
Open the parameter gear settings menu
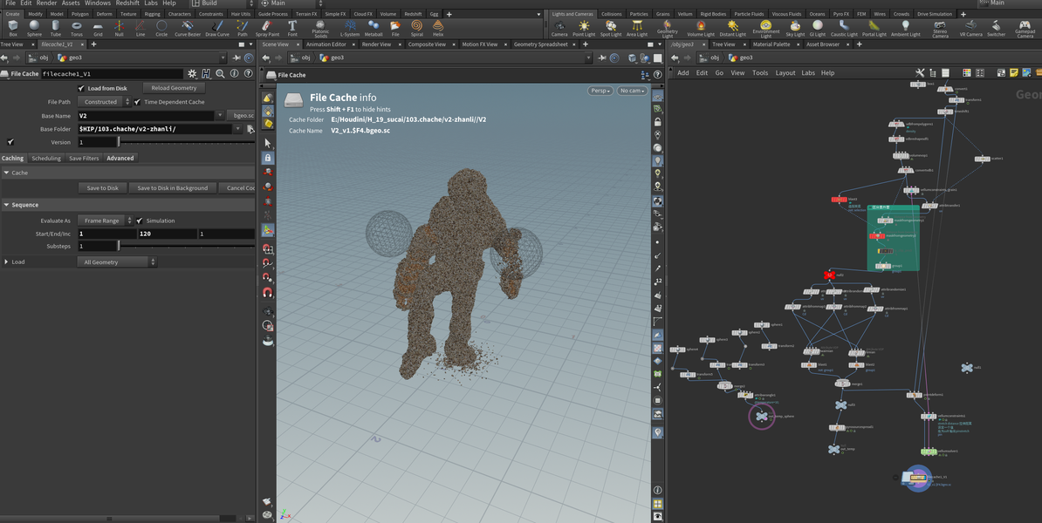(192, 74)
